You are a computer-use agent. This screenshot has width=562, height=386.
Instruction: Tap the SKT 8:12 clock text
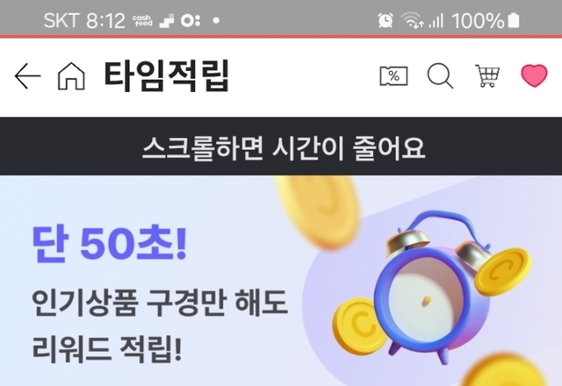coord(84,20)
